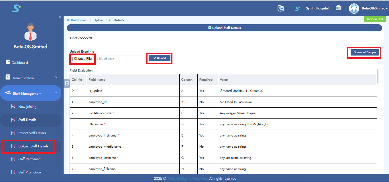This screenshot has width=389, height=182.
Task: Click the user profile avatar picture
Action: [354, 8]
